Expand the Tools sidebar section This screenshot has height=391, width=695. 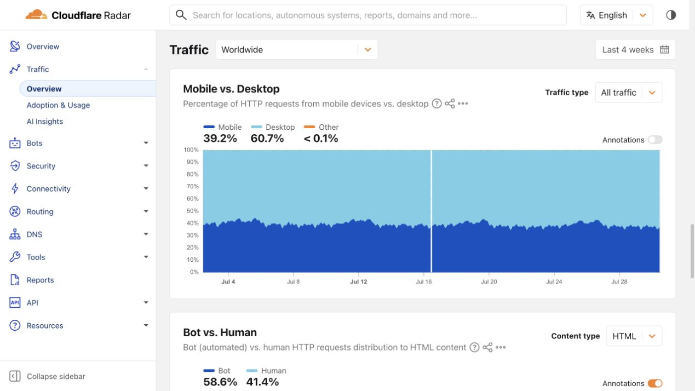point(146,257)
